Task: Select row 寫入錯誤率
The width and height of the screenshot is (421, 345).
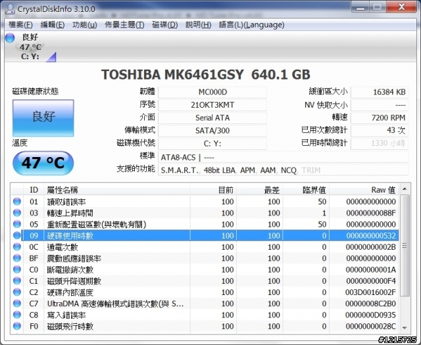Action: coord(205,315)
